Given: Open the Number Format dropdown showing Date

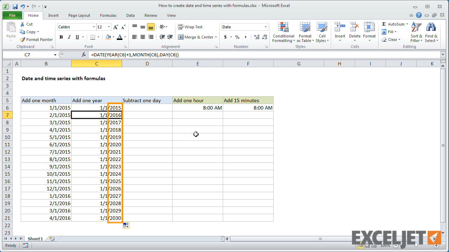Looking at the screenshot, I should tap(244, 27).
